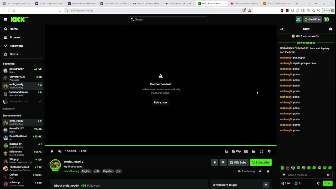Open chat settings gear

pos(318,183)
